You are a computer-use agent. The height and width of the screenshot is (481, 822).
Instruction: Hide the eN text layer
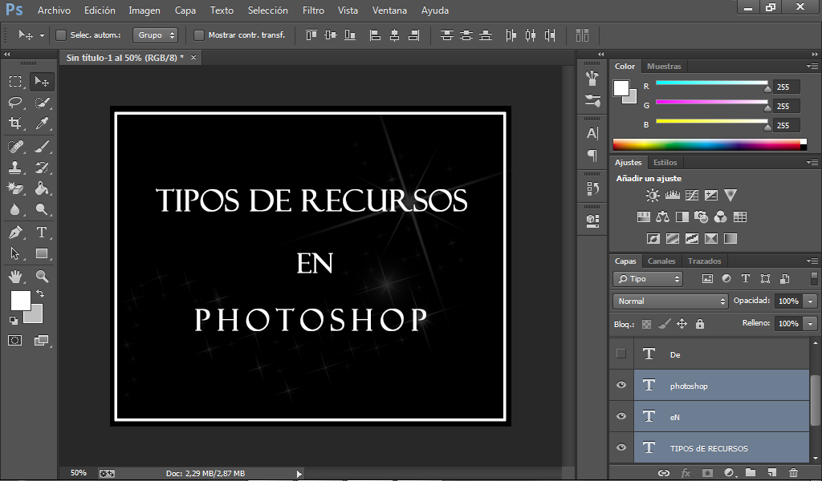pos(621,417)
